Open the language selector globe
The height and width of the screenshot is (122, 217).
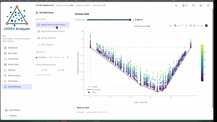[x=185, y=5]
